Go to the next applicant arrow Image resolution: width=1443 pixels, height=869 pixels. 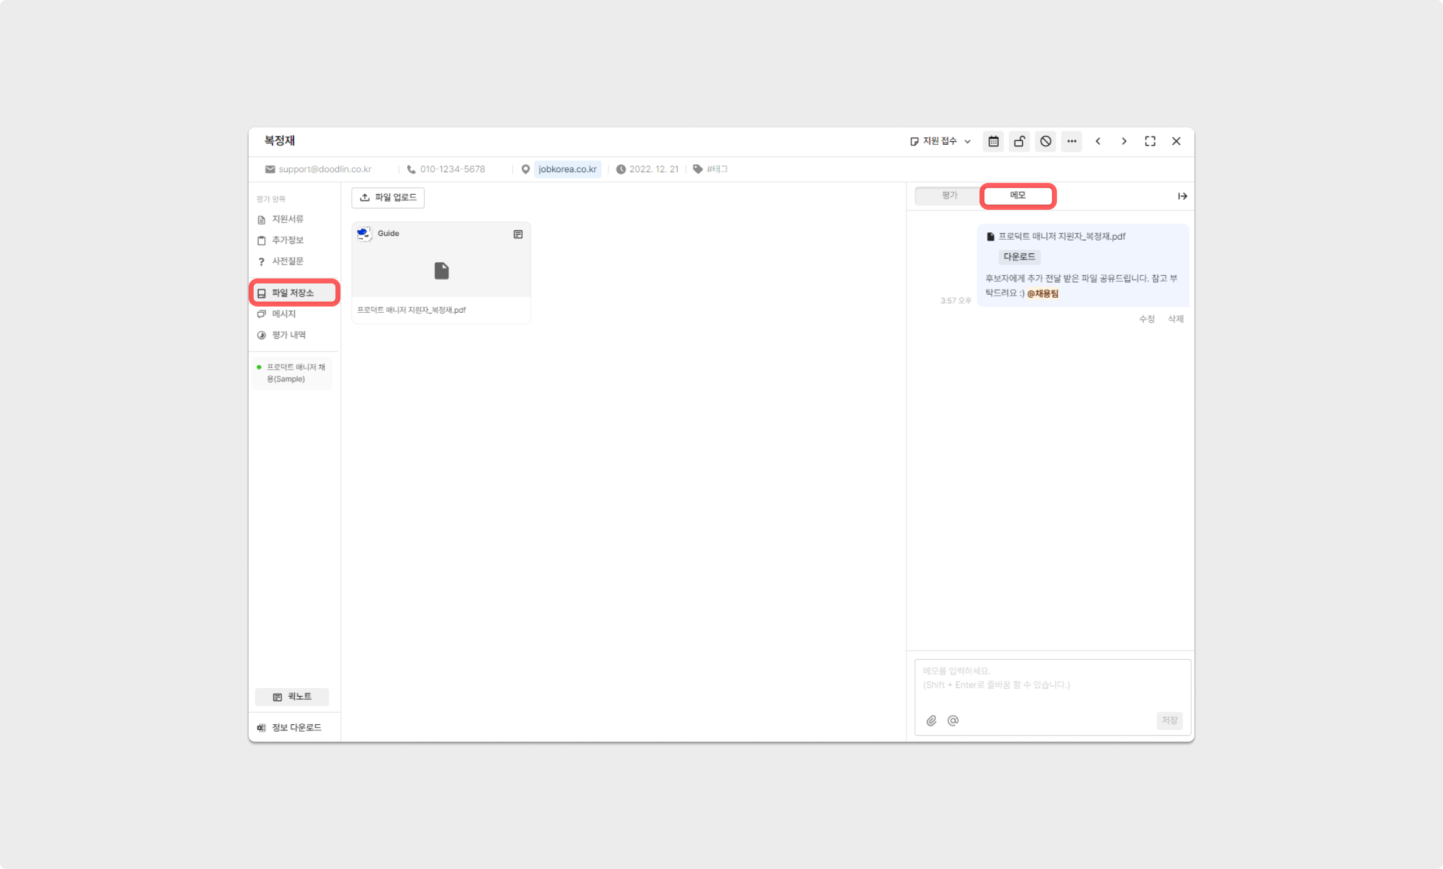[1124, 141]
